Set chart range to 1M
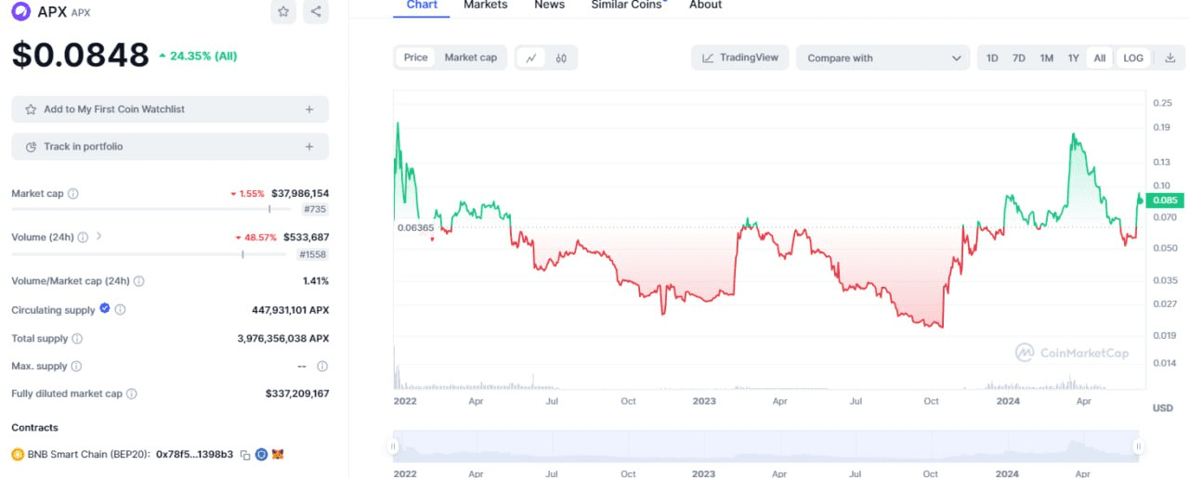The height and width of the screenshot is (478, 1189). coord(1047,58)
